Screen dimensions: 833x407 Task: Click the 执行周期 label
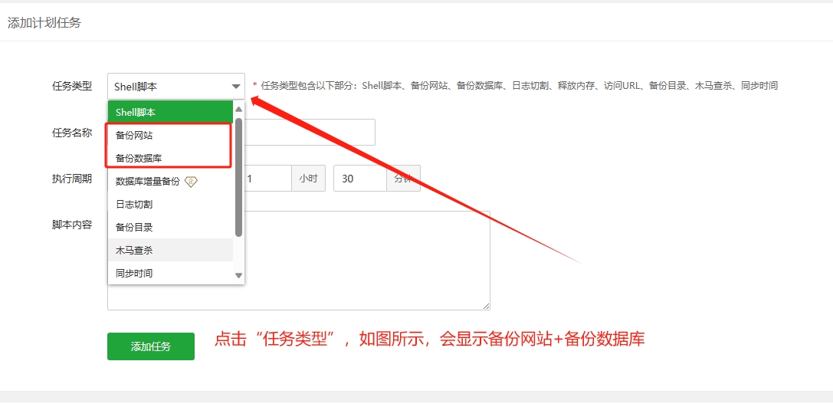point(72,179)
